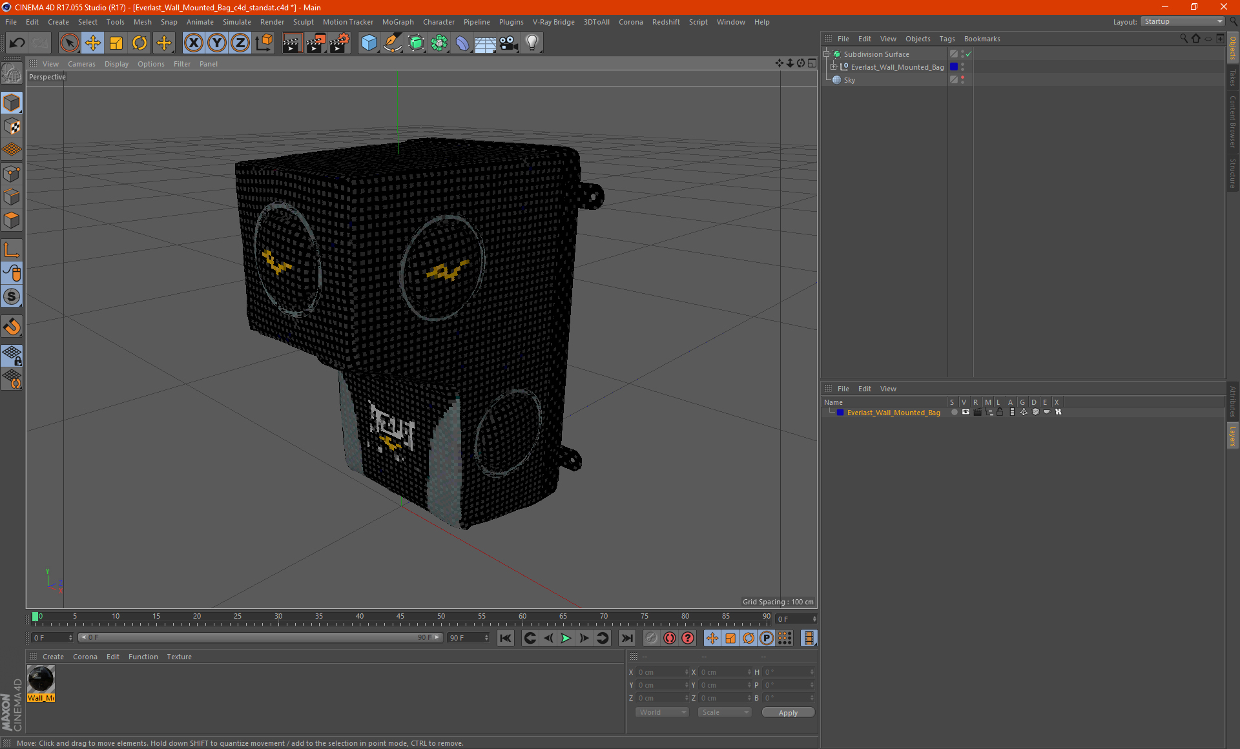Screen dimensions: 1240x749
Task: Toggle Sky object visibility dots
Action: (x=962, y=80)
